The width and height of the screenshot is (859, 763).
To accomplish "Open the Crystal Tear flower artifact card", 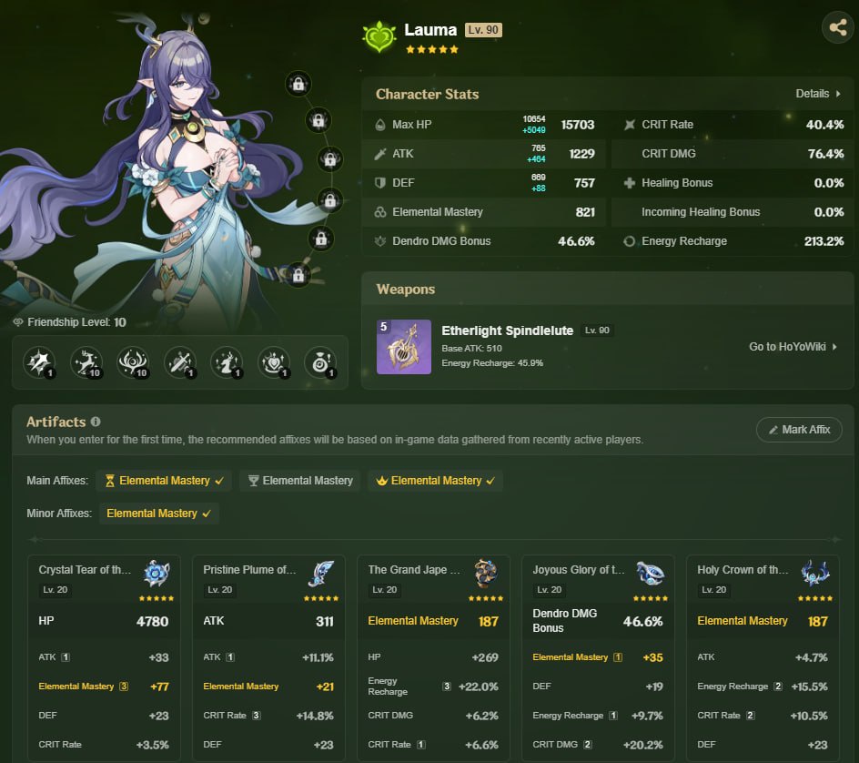I will tap(104, 657).
